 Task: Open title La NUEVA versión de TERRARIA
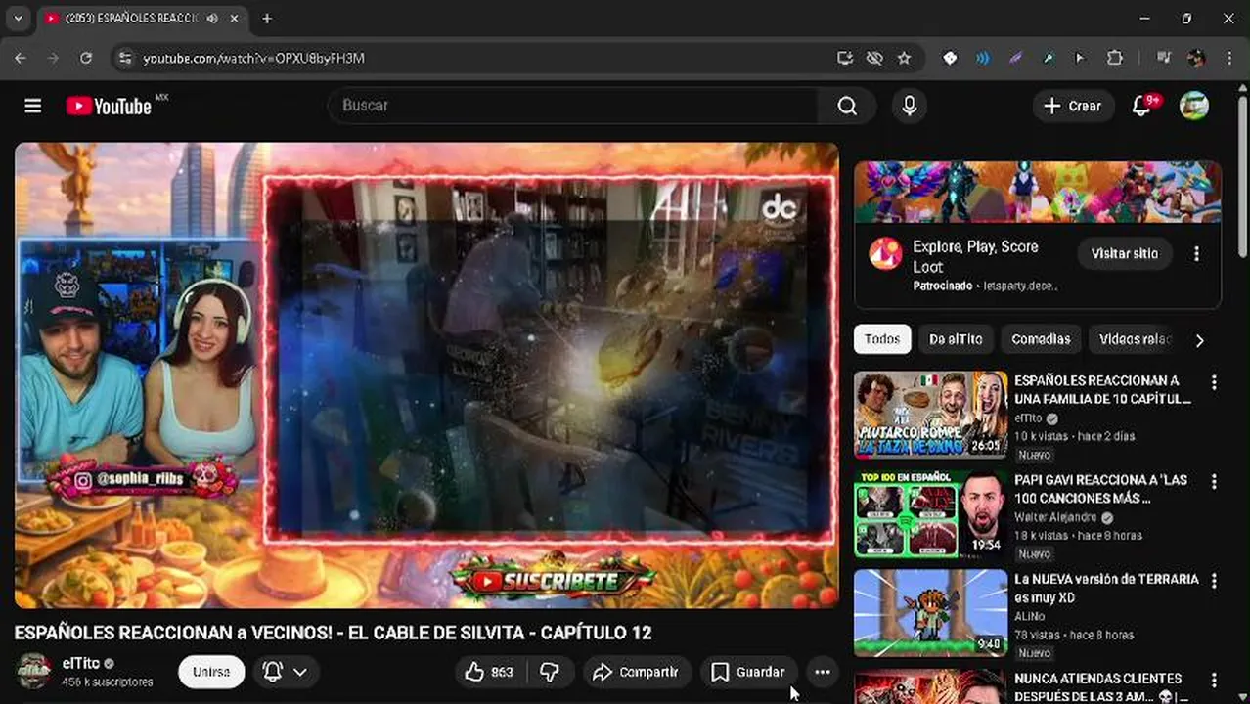pyautogui.click(x=1106, y=588)
